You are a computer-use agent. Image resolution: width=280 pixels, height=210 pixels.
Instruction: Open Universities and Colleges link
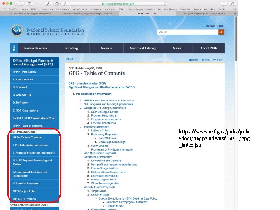tap(106, 161)
